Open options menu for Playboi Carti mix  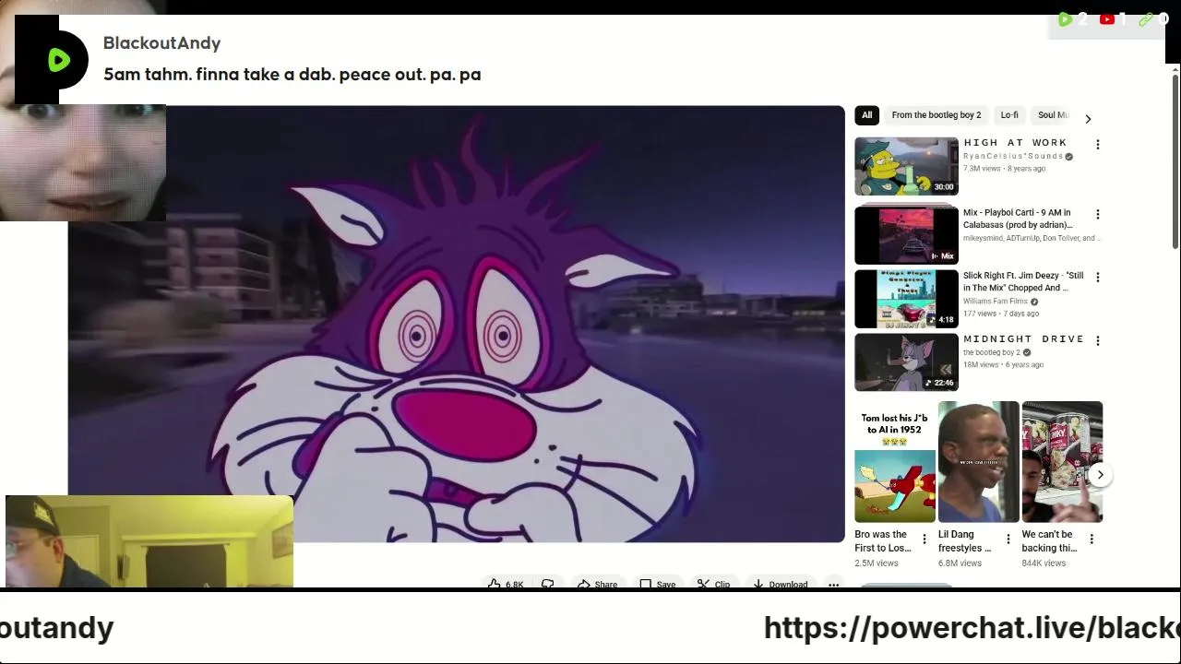point(1097,215)
